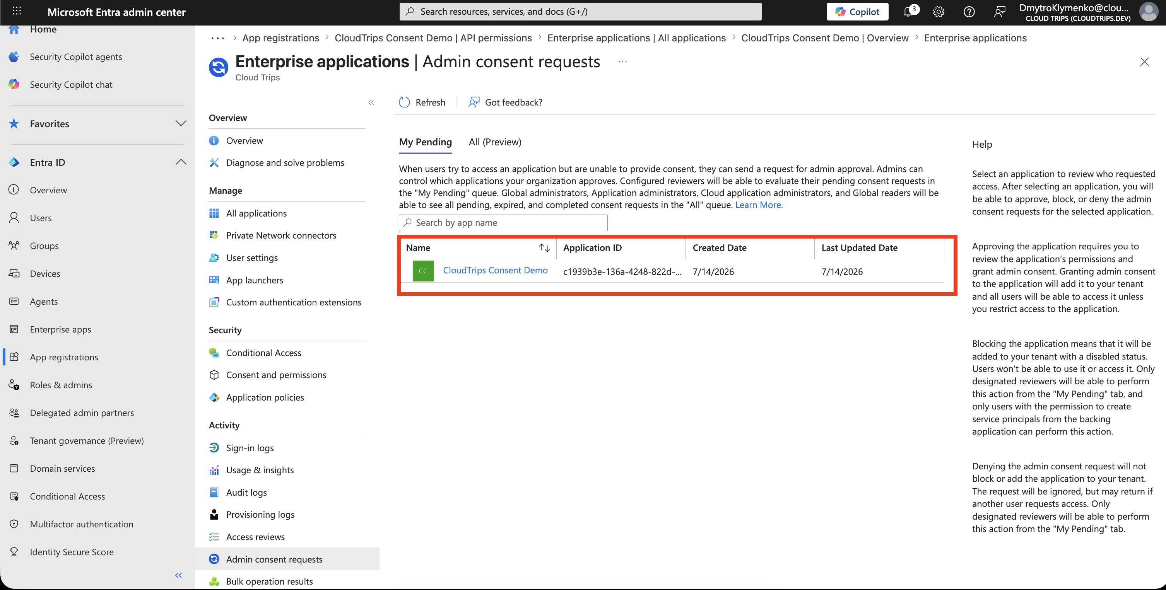Viewport: 1166px width, 590px height.
Task: Click Consent and permissions cube icon
Action: [x=214, y=375]
